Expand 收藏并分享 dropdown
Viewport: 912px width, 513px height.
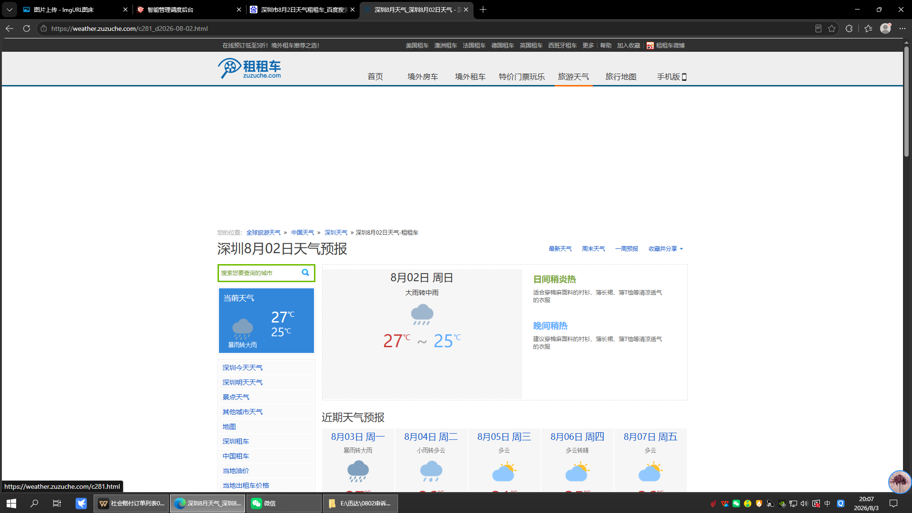tap(665, 249)
